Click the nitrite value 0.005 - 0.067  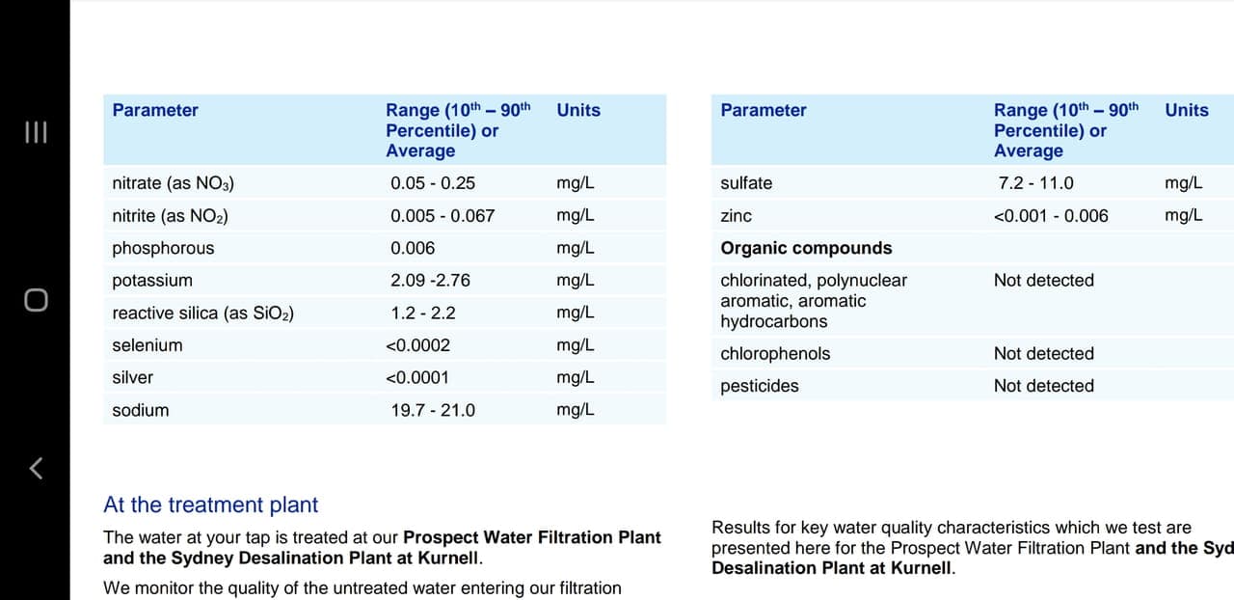[443, 216]
